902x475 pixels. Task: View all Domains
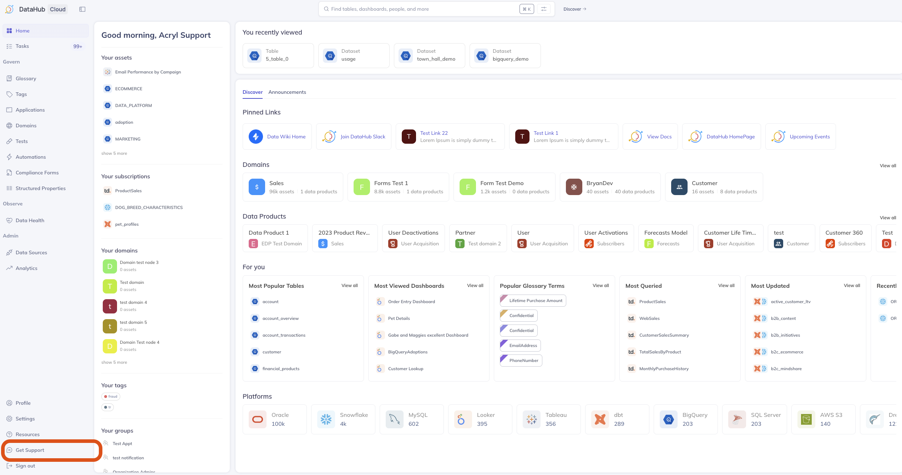(888, 166)
